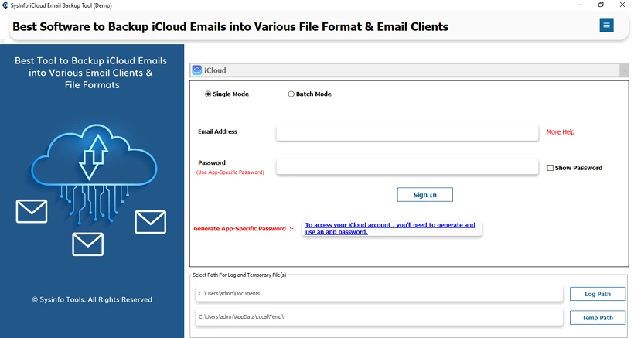The image size is (634, 338).
Task: Select Single Mode radio button
Action: (208, 94)
